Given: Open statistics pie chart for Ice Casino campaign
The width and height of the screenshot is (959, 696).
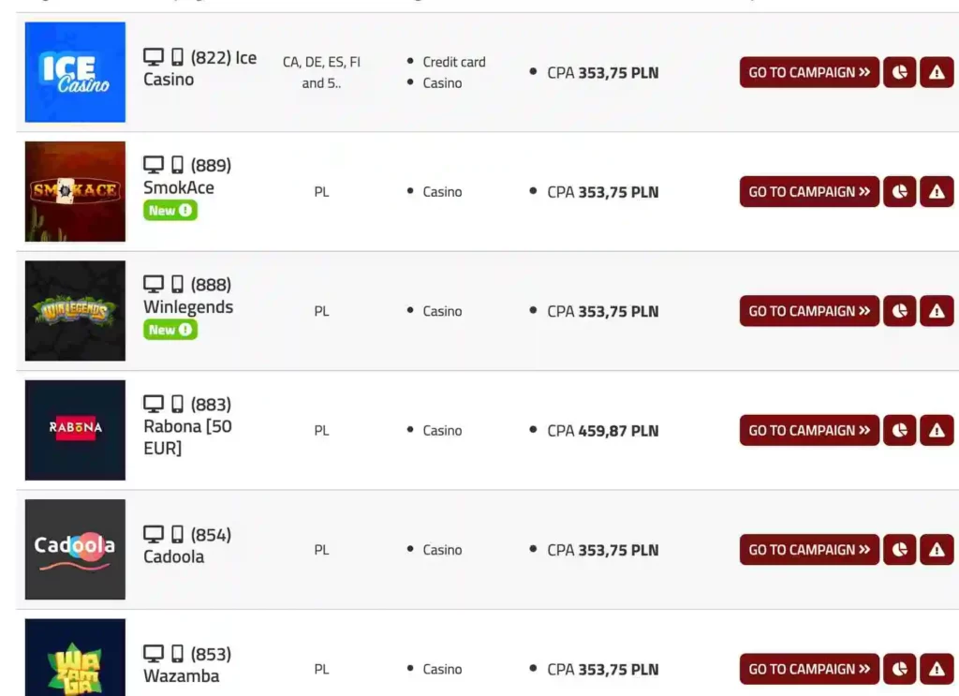Looking at the screenshot, I should pos(899,72).
